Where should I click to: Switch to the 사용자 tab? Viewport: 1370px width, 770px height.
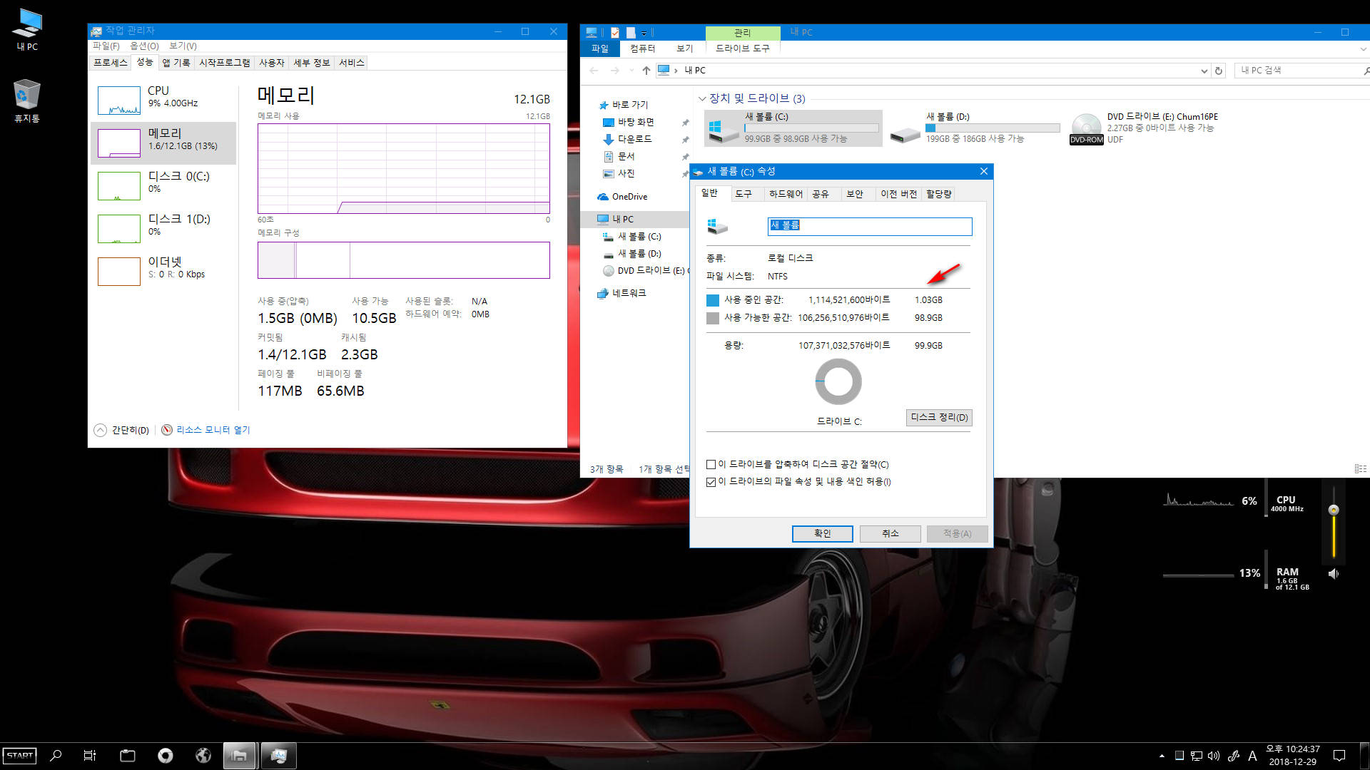272,63
